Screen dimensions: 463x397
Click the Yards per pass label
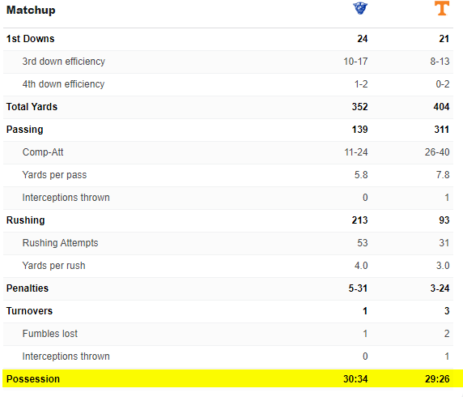[54, 175]
